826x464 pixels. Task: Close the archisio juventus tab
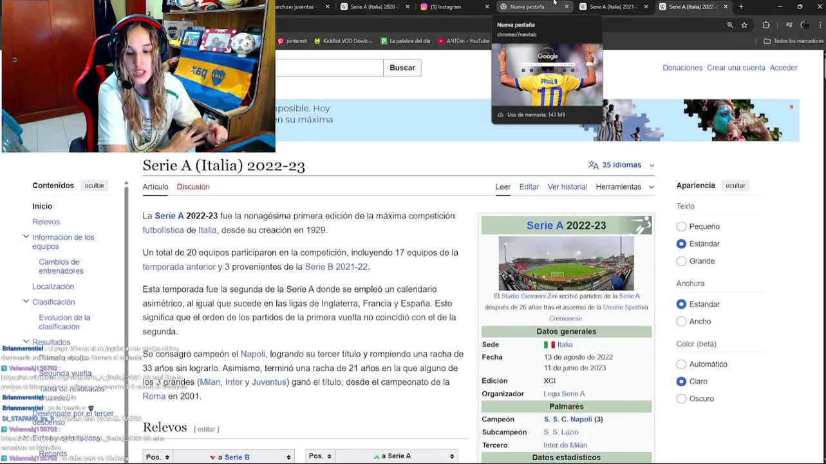point(328,6)
